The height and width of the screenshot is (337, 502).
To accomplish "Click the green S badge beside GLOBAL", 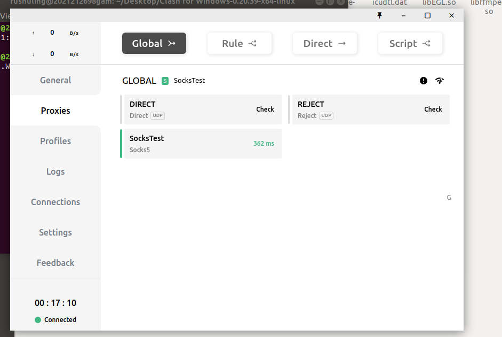I will 165,81.
